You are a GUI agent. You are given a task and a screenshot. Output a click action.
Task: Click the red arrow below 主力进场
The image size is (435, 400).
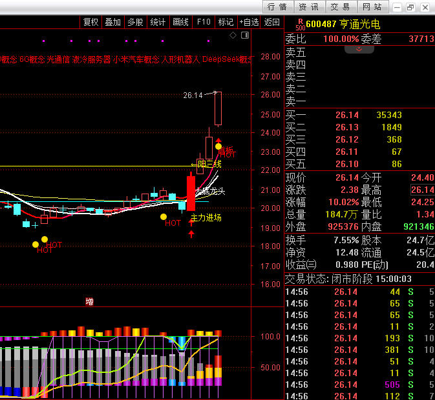click(191, 231)
